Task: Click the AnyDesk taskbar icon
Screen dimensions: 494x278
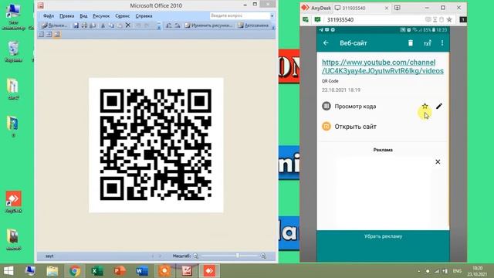Action: click(x=209, y=271)
